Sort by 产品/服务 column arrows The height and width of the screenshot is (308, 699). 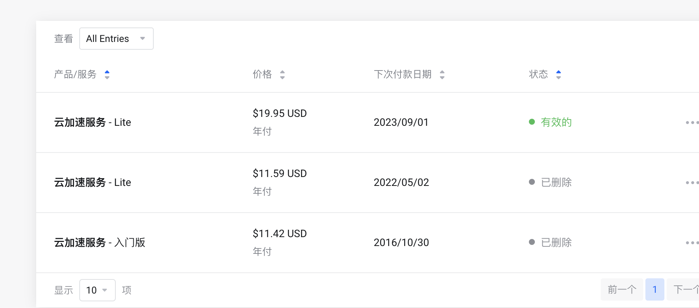pyautogui.click(x=107, y=75)
